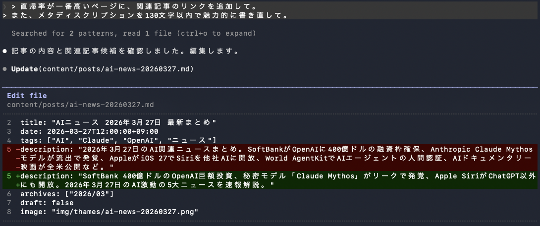Click the archives line ["2026/03"]
540x226 pixels.
click(x=67, y=194)
